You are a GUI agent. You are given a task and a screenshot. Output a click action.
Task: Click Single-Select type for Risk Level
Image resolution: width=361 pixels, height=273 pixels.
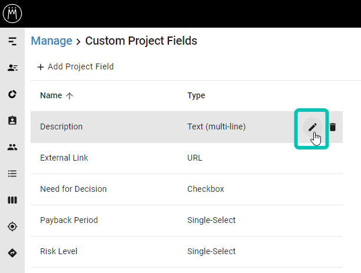click(x=211, y=251)
